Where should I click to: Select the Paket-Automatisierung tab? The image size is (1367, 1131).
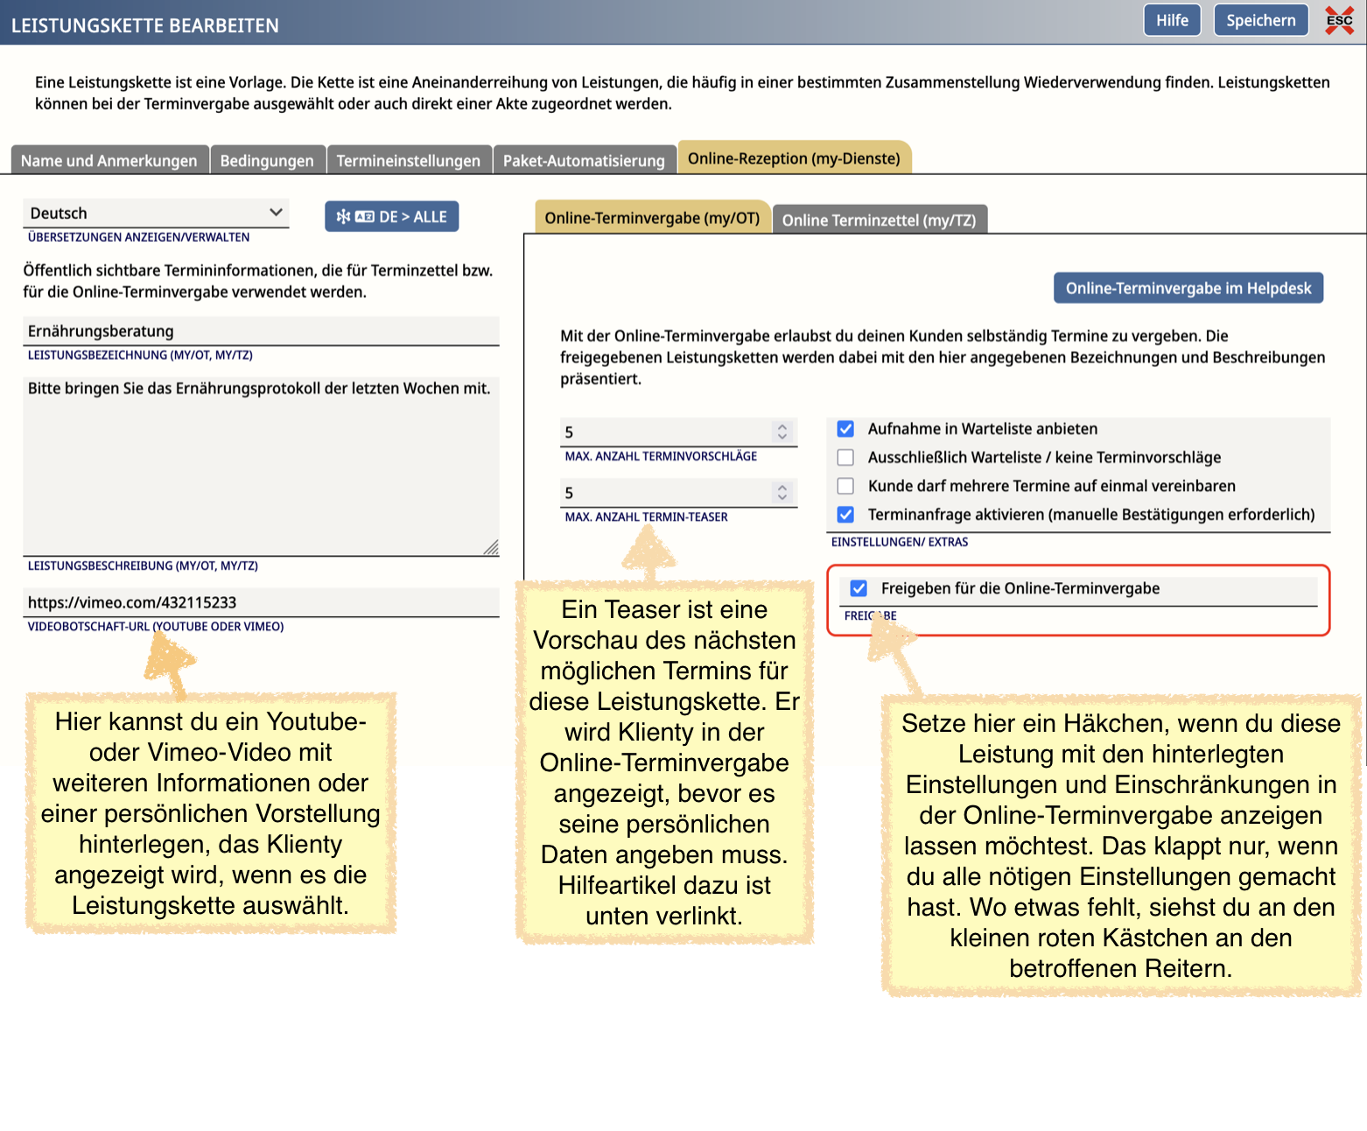pyautogui.click(x=584, y=161)
